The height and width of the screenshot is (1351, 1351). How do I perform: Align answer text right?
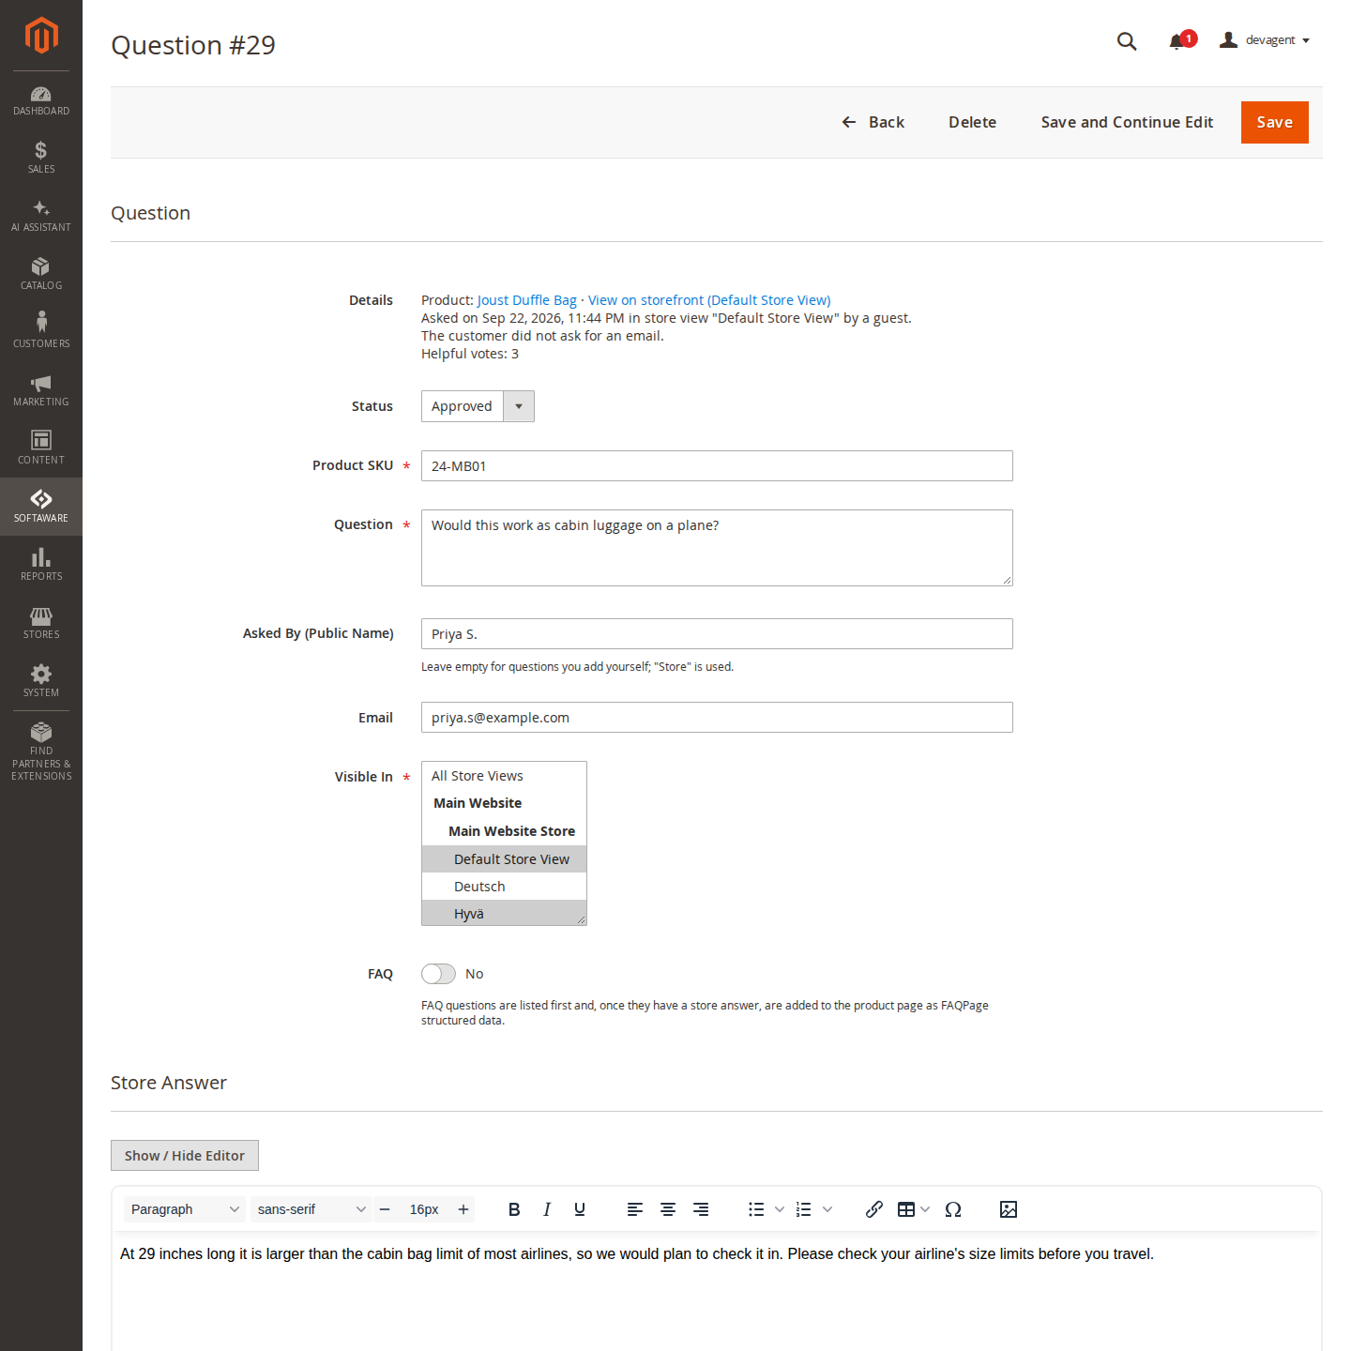(x=701, y=1209)
